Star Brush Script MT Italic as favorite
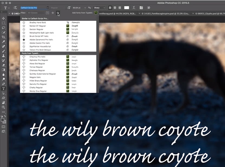The height and width of the screenshot is (167, 225). (x=24, y=36)
